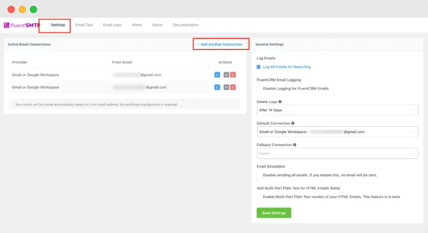Image resolution: width=428 pixels, height=233 pixels.
Task: Click the FluentSMTP logo
Action: [22, 25]
